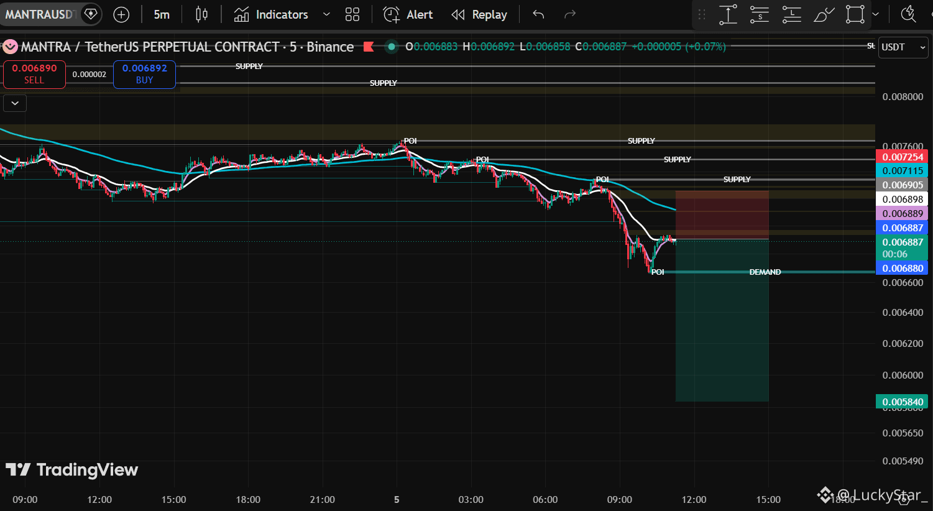
Task: Open the MANTRAUSDT symbol search
Action: pyautogui.click(x=40, y=14)
